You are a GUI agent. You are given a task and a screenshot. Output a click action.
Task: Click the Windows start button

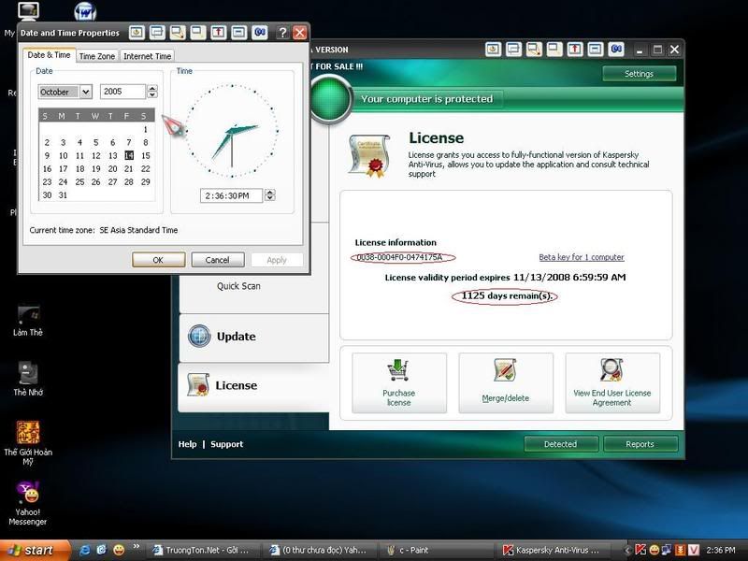(35, 550)
